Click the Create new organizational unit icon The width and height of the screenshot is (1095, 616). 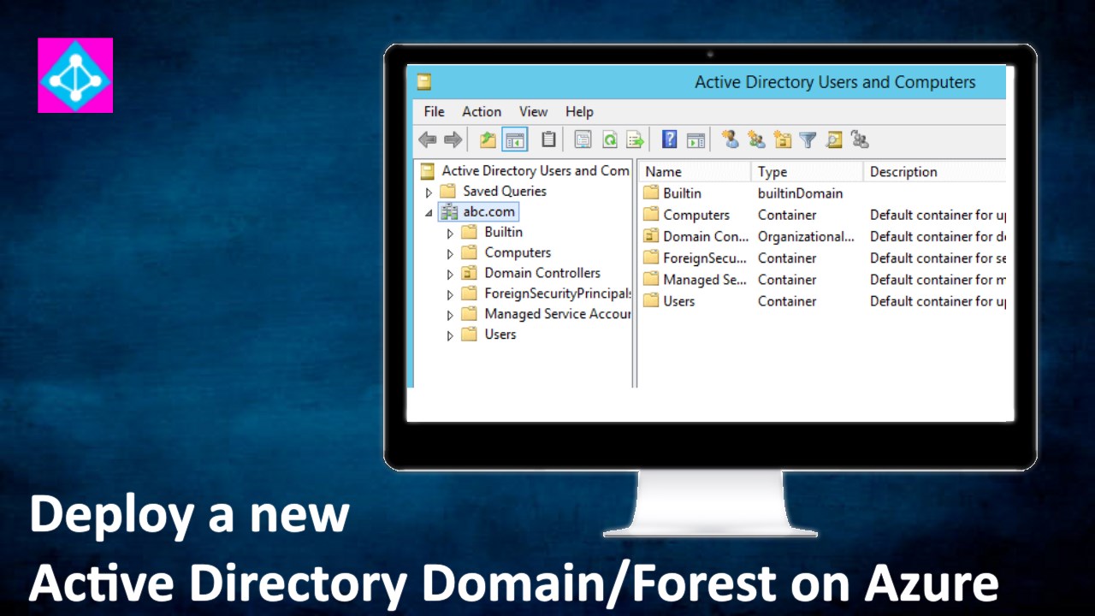(782, 139)
